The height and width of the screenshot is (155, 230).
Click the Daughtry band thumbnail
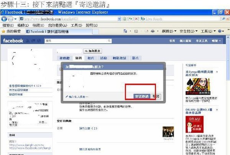[x=168, y=132]
